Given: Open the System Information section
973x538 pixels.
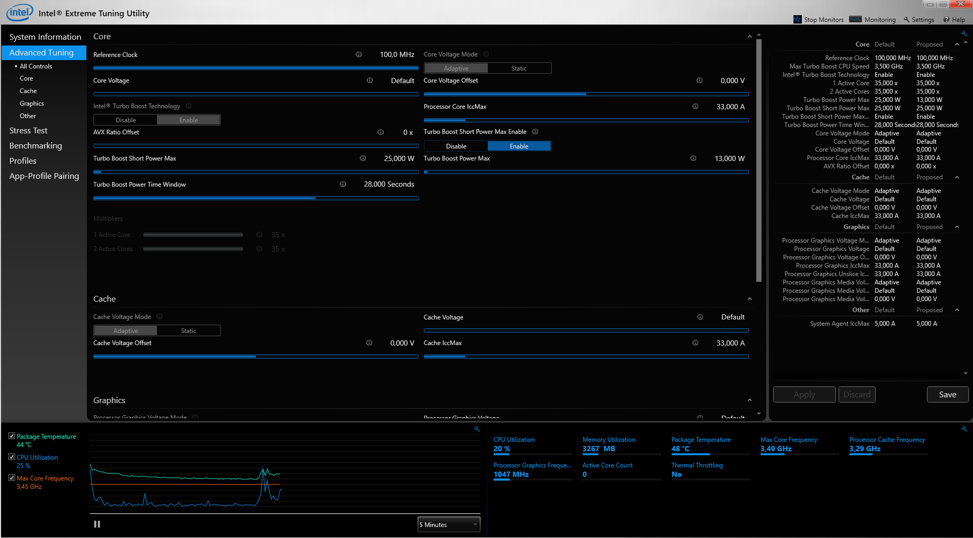Looking at the screenshot, I should click(45, 37).
